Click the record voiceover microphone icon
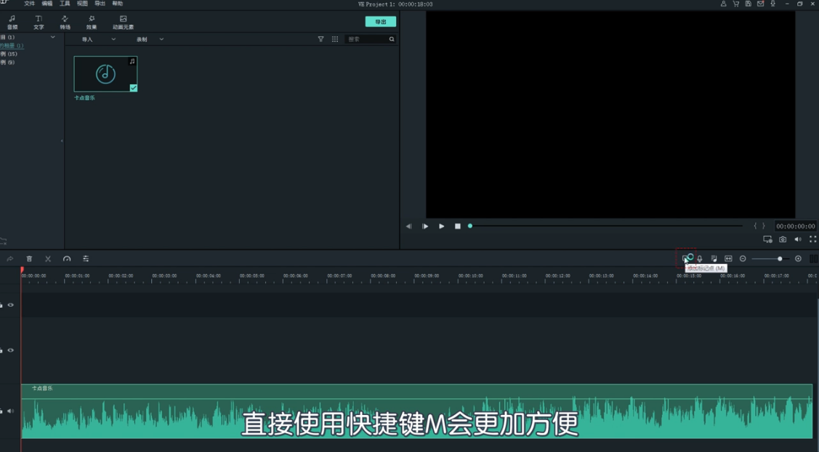 700,258
